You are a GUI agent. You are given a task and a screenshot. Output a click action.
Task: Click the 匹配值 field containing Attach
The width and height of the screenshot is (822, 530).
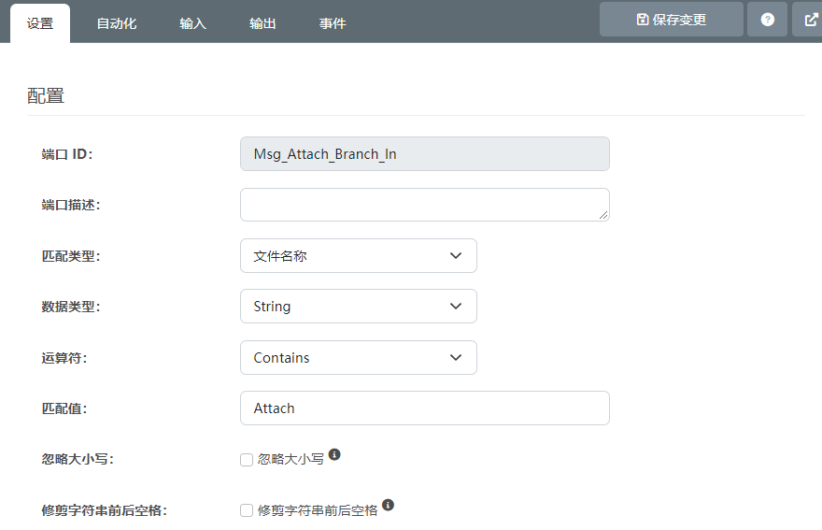[x=425, y=408]
